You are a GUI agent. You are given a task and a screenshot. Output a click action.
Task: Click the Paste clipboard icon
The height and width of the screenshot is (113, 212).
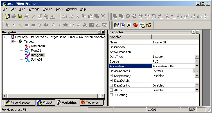click(x=90, y=16)
